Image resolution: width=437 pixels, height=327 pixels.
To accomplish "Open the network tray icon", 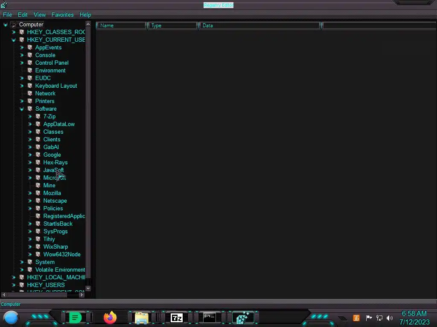I will click(379, 318).
